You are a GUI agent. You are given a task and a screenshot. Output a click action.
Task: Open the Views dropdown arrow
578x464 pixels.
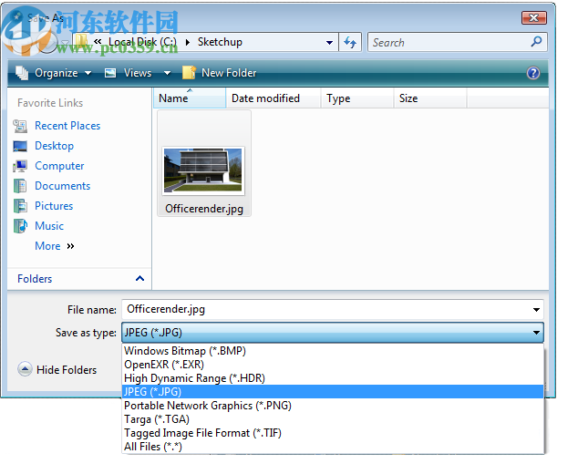coord(167,73)
